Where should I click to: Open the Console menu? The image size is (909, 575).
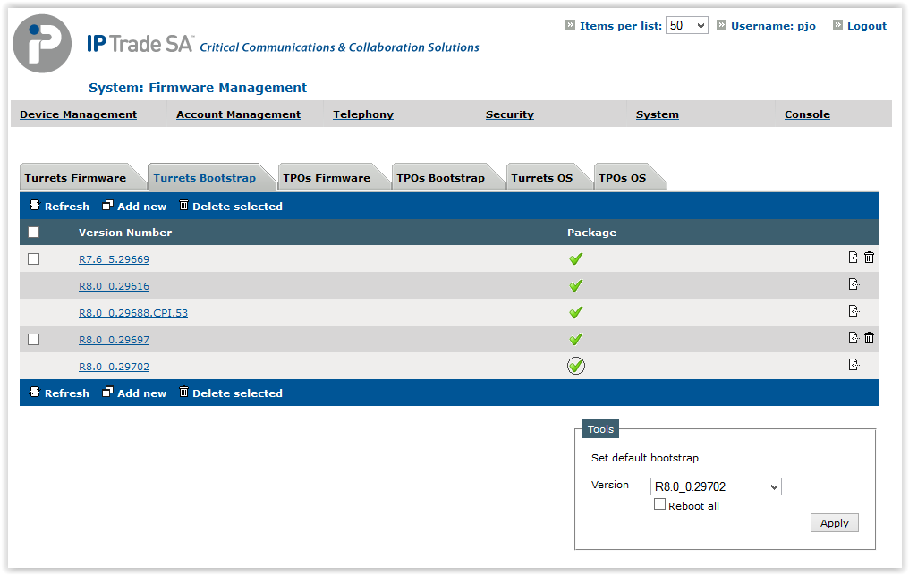click(x=807, y=114)
